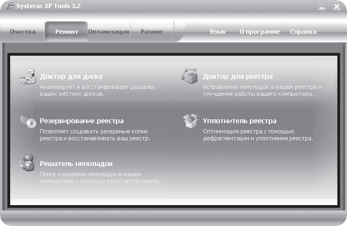Image resolution: width=347 pixels, height=226 pixels.
Task: Close the Systerac XP Tools window
Action: click(x=337, y=7)
